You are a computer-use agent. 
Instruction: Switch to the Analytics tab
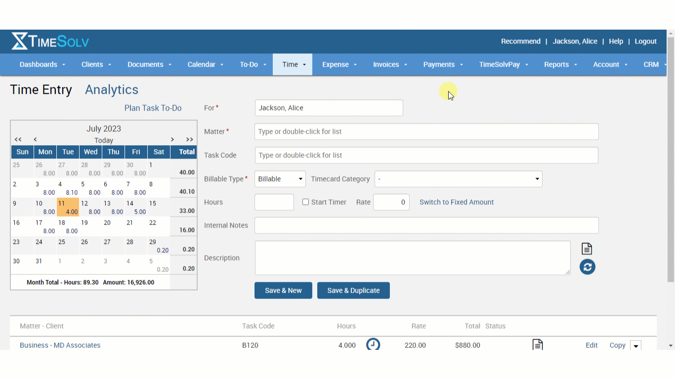coord(112,90)
